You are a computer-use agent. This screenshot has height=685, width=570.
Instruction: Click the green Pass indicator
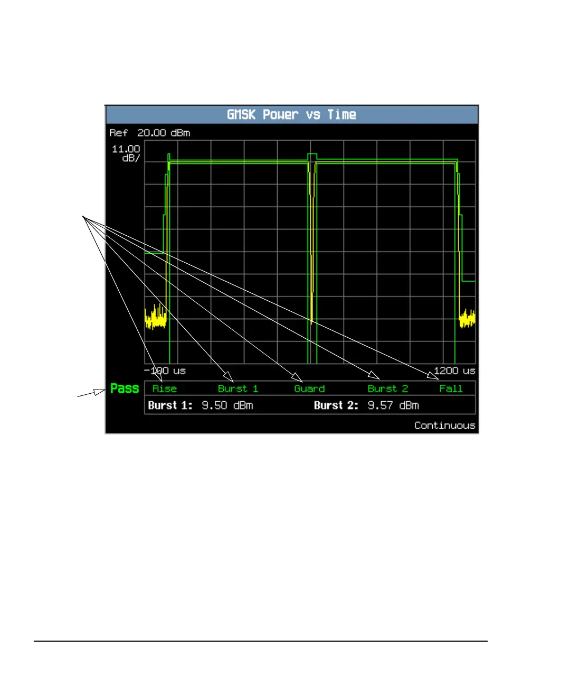[x=125, y=388]
